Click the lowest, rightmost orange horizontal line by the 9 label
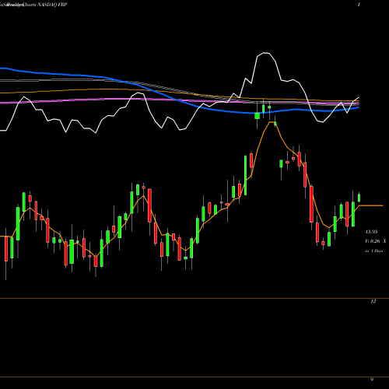389x389 pixels. (194, 377)
